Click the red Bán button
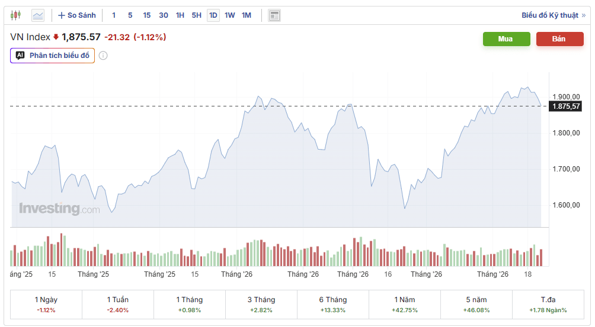The height and width of the screenshot is (327, 595). point(559,39)
